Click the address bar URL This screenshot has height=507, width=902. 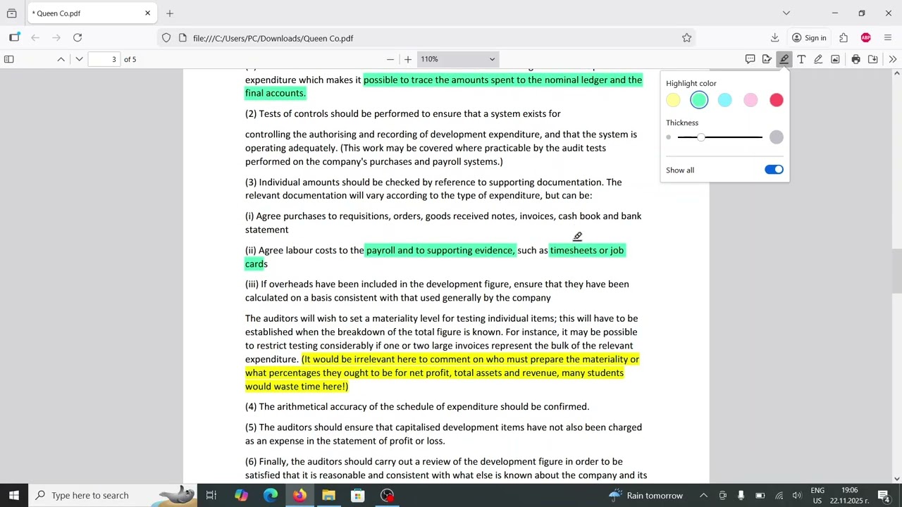[273, 38]
